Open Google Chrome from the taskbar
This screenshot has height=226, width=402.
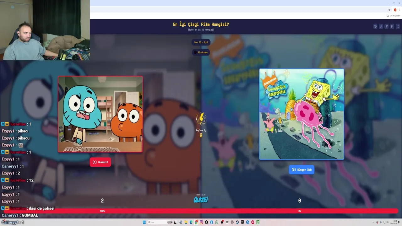point(196,222)
